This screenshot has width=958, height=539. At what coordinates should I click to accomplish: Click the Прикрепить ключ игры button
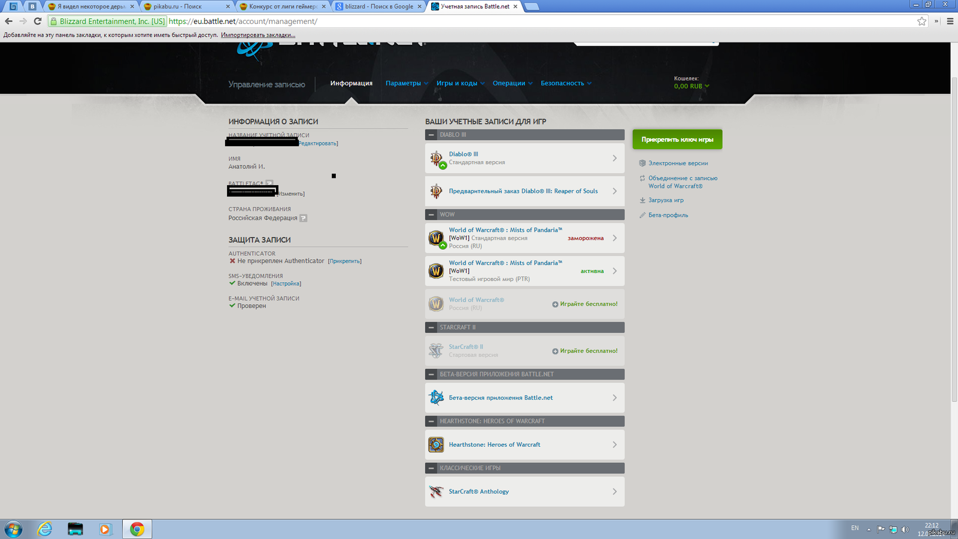tap(677, 140)
